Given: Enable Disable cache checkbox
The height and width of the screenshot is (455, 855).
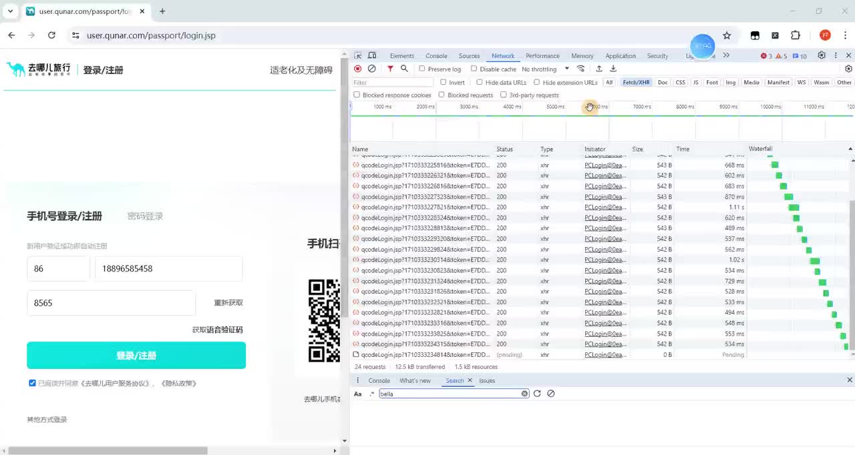Looking at the screenshot, I should tap(474, 69).
